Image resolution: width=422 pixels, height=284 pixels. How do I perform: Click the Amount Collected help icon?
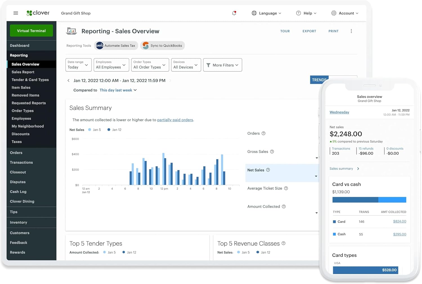[x=284, y=207]
